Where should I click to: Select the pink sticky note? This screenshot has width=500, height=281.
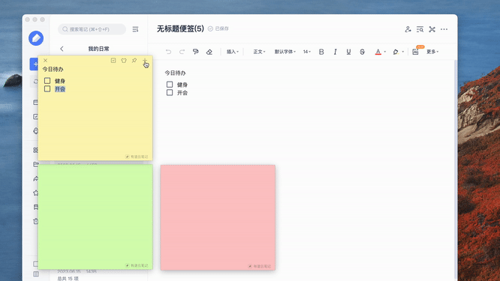(218, 217)
